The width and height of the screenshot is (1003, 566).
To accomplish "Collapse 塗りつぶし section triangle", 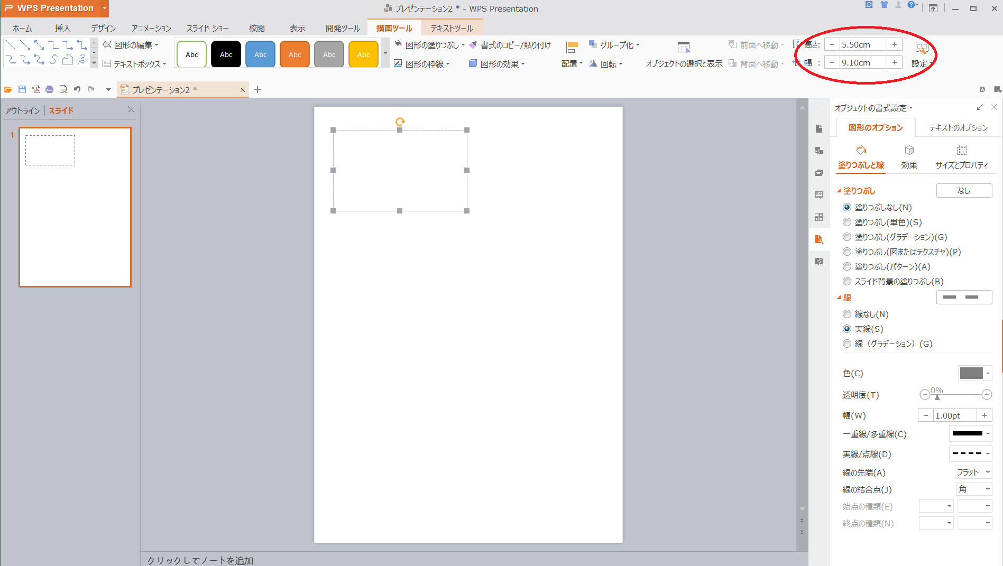I will [839, 191].
